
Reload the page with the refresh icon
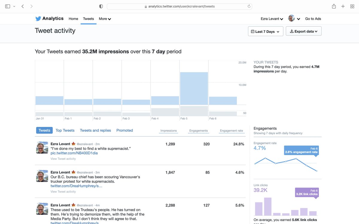pos(249,6)
